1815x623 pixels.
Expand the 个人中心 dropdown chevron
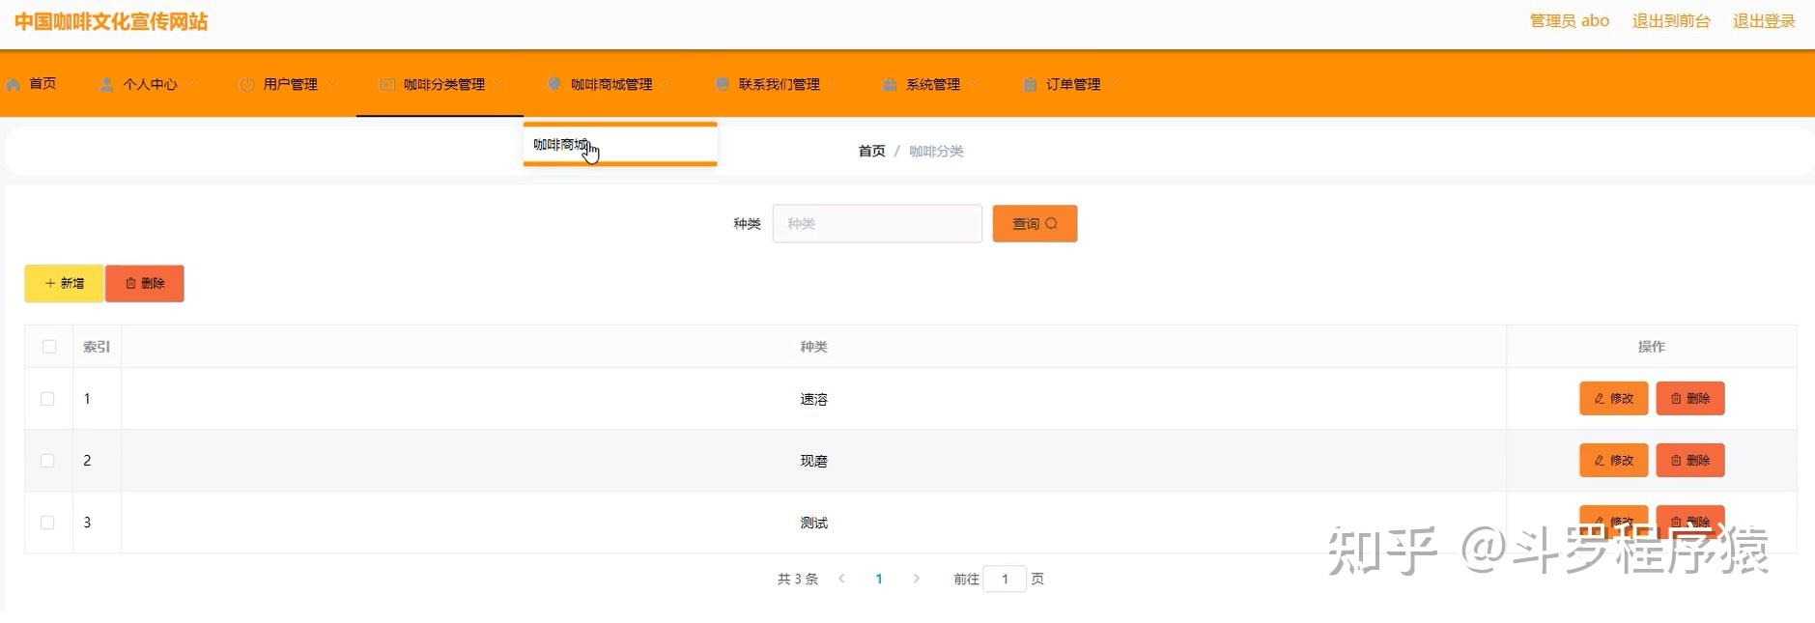(x=191, y=85)
